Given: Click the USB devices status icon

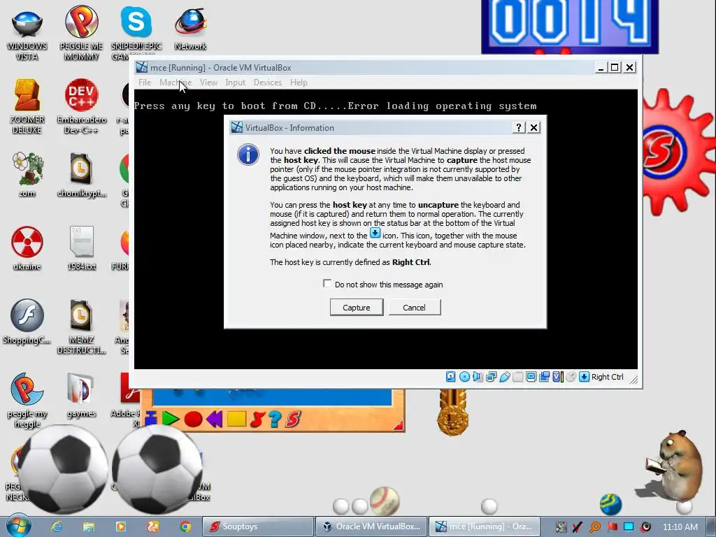Looking at the screenshot, I should click(505, 377).
